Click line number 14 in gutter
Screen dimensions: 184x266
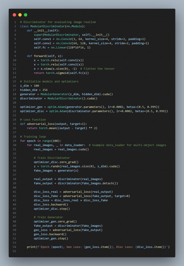click(x=14, y=77)
